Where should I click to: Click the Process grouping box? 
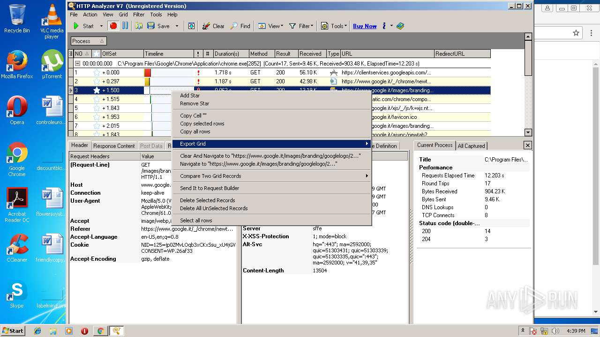88,41
